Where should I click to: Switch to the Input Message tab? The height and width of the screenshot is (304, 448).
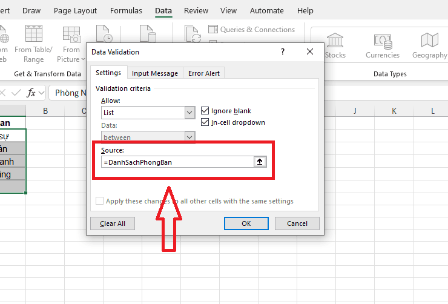[155, 73]
